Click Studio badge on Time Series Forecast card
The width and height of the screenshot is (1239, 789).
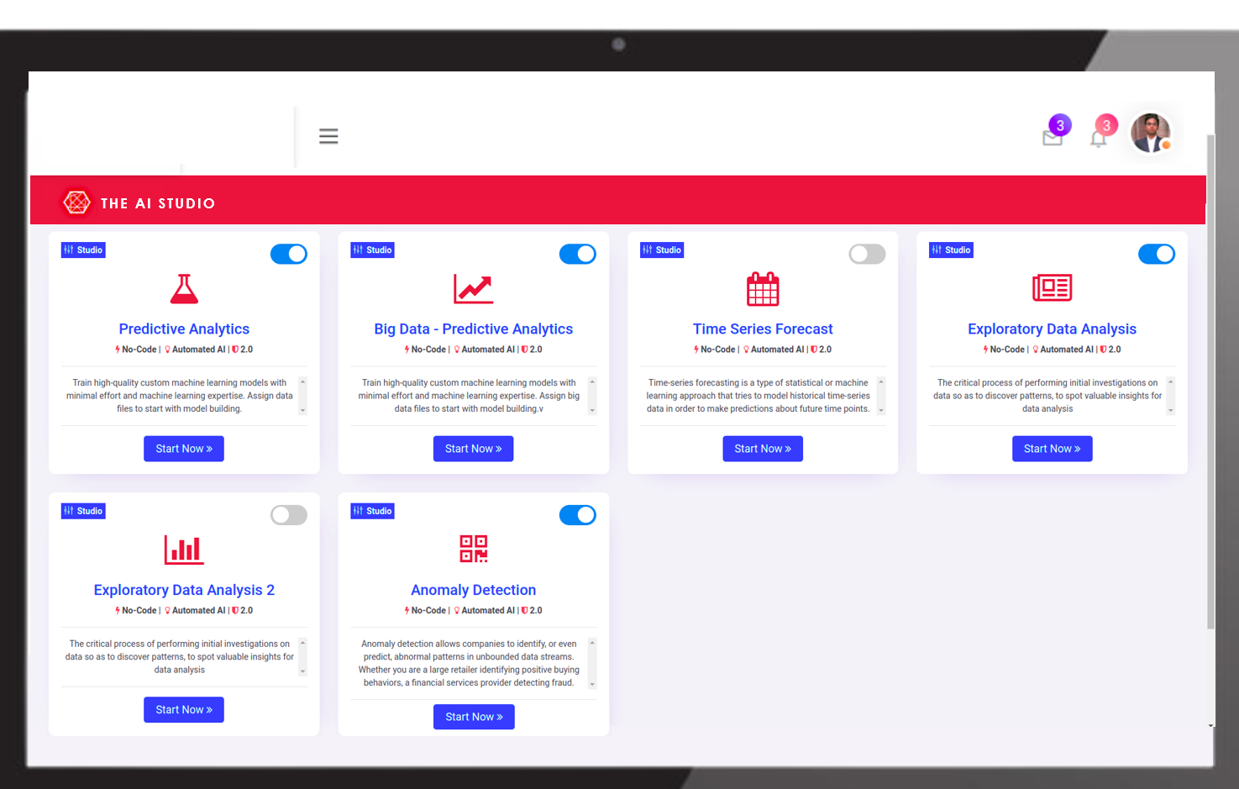tap(662, 250)
